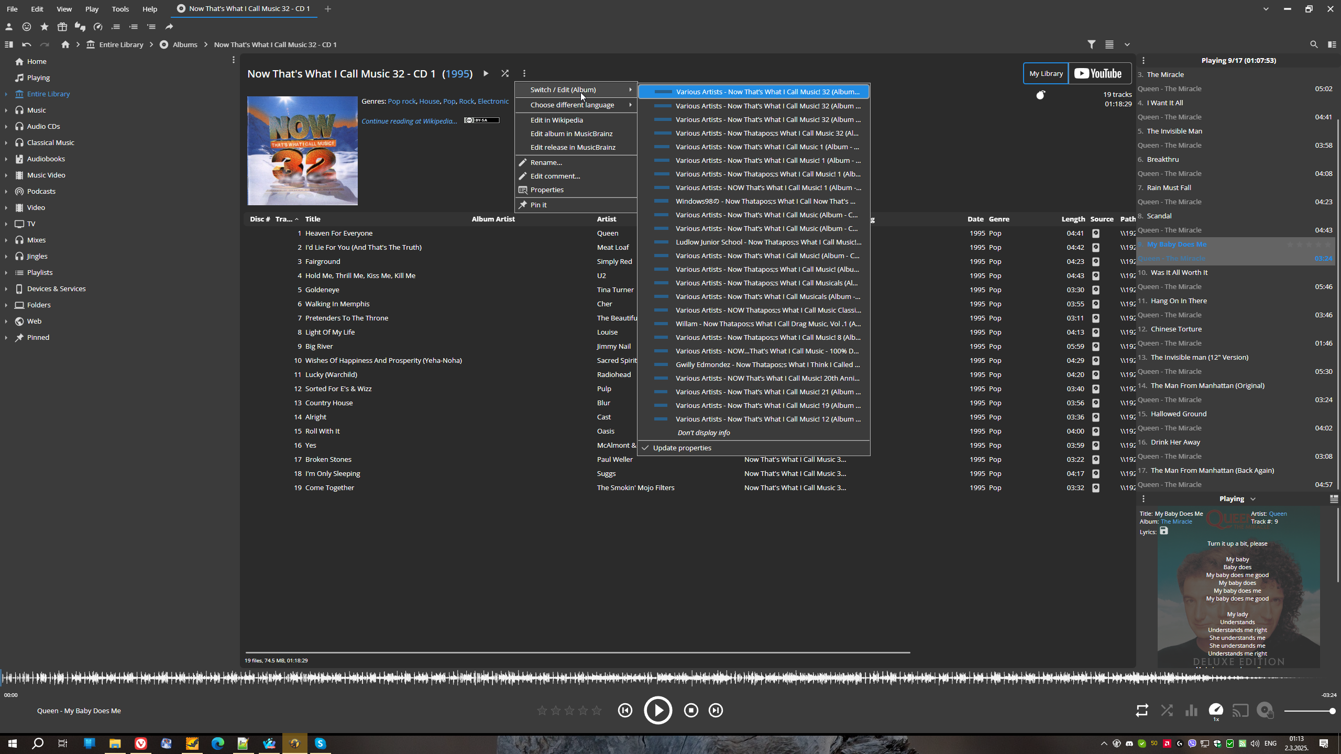
Task: Toggle shuffle mode in the player bar
Action: pyautogui.click(x=1167, y=710)
